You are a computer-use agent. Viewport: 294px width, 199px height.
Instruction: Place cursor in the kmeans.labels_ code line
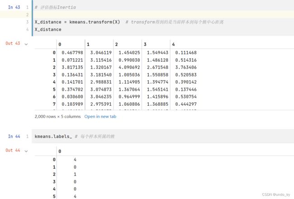(54, 136)
